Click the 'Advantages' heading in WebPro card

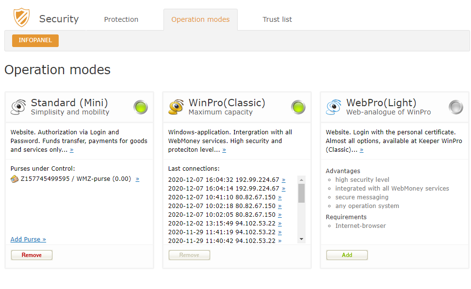[x=343, y=171]
